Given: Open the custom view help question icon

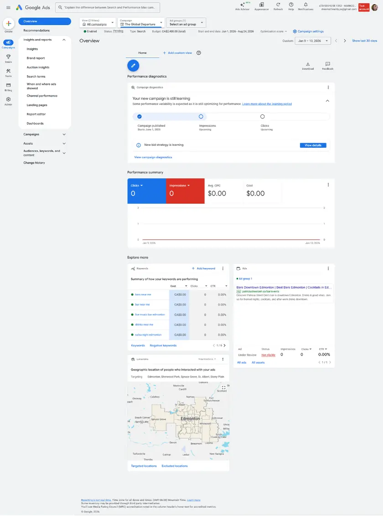Looking at the screenshot, I should click(199, 53).
